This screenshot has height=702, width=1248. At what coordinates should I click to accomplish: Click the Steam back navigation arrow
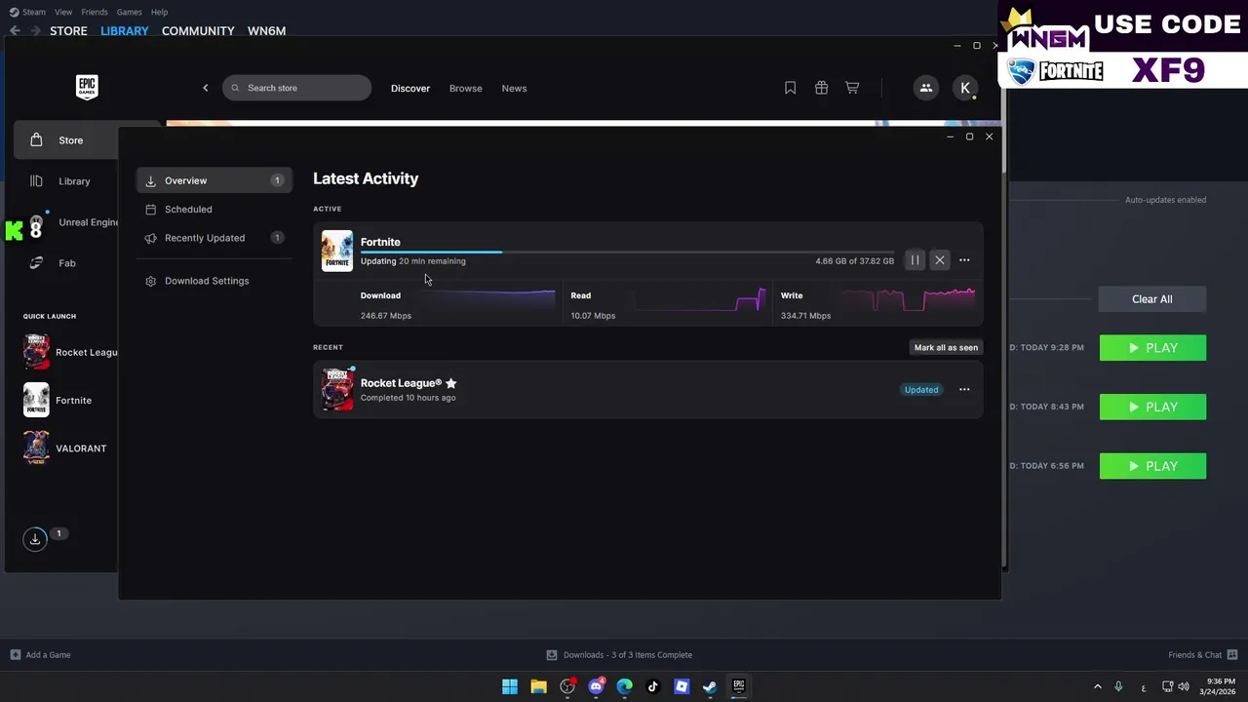(15, 31)
